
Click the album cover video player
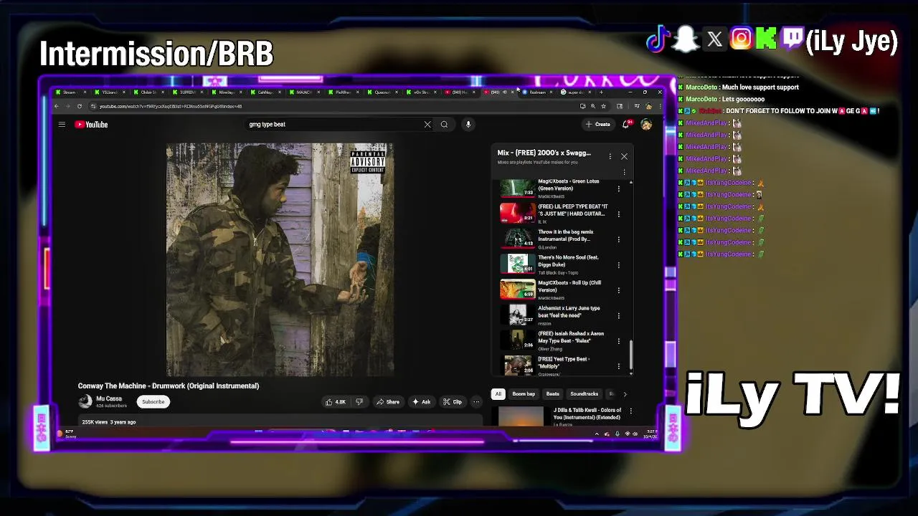[x=280, y=260]
